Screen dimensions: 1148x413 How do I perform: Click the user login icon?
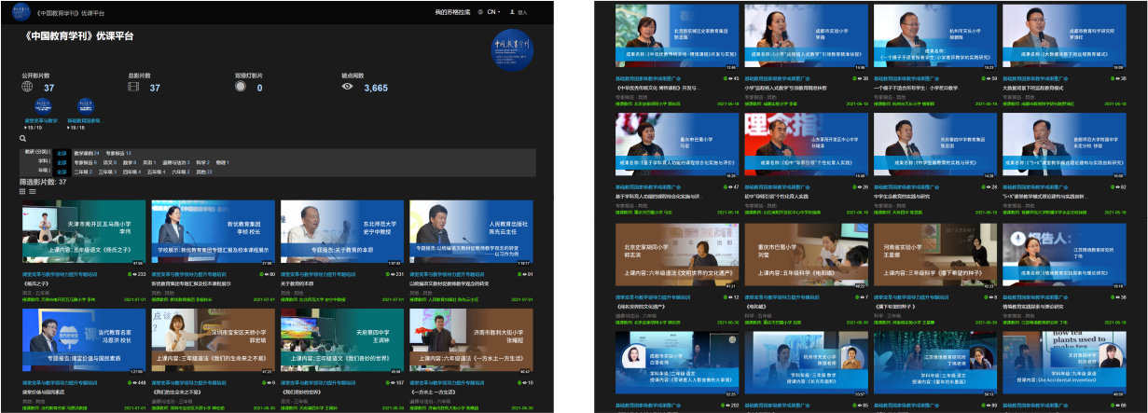[x=514, y=12]
